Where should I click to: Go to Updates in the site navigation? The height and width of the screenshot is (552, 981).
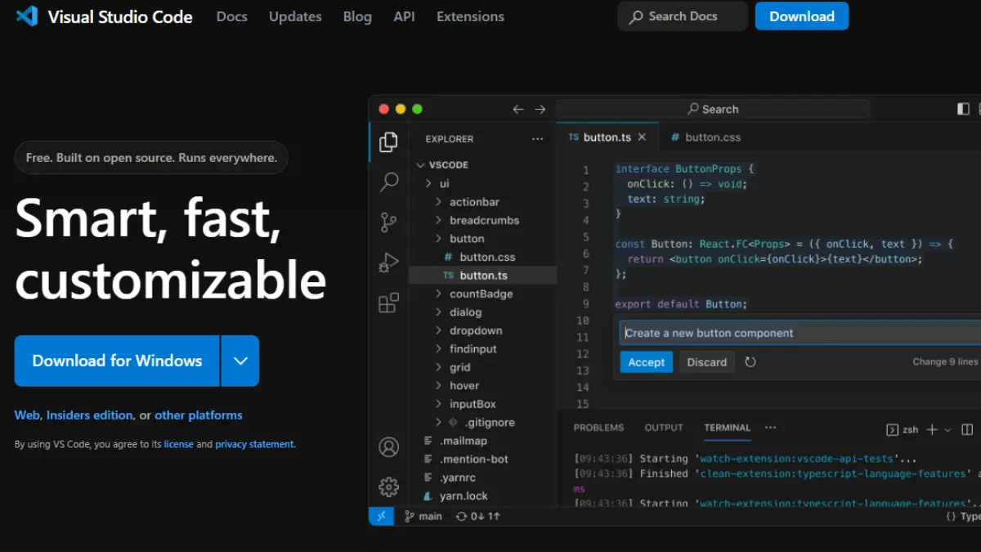pyautogui.click(x=295, y=16)
